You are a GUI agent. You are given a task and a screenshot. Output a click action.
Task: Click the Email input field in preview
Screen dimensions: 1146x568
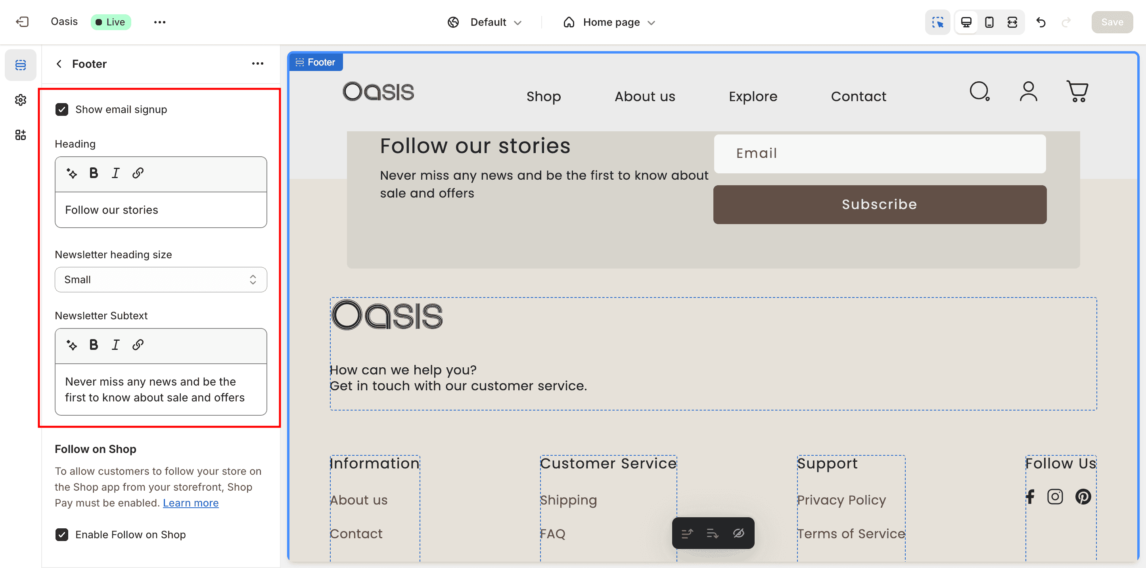[880, 154]
